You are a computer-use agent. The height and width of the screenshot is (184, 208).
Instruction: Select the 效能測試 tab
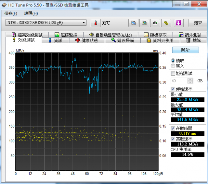pyautogui.click(x=24, y=40)
